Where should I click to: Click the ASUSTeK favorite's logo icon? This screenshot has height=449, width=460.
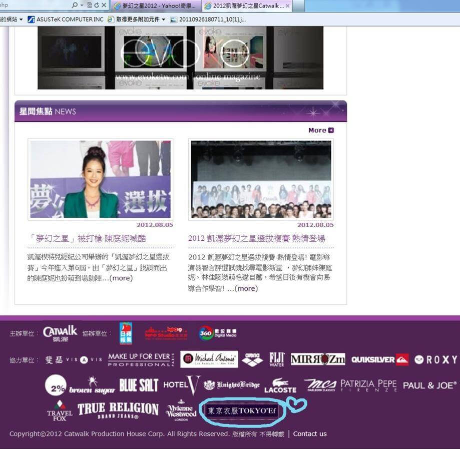[31, 20]
